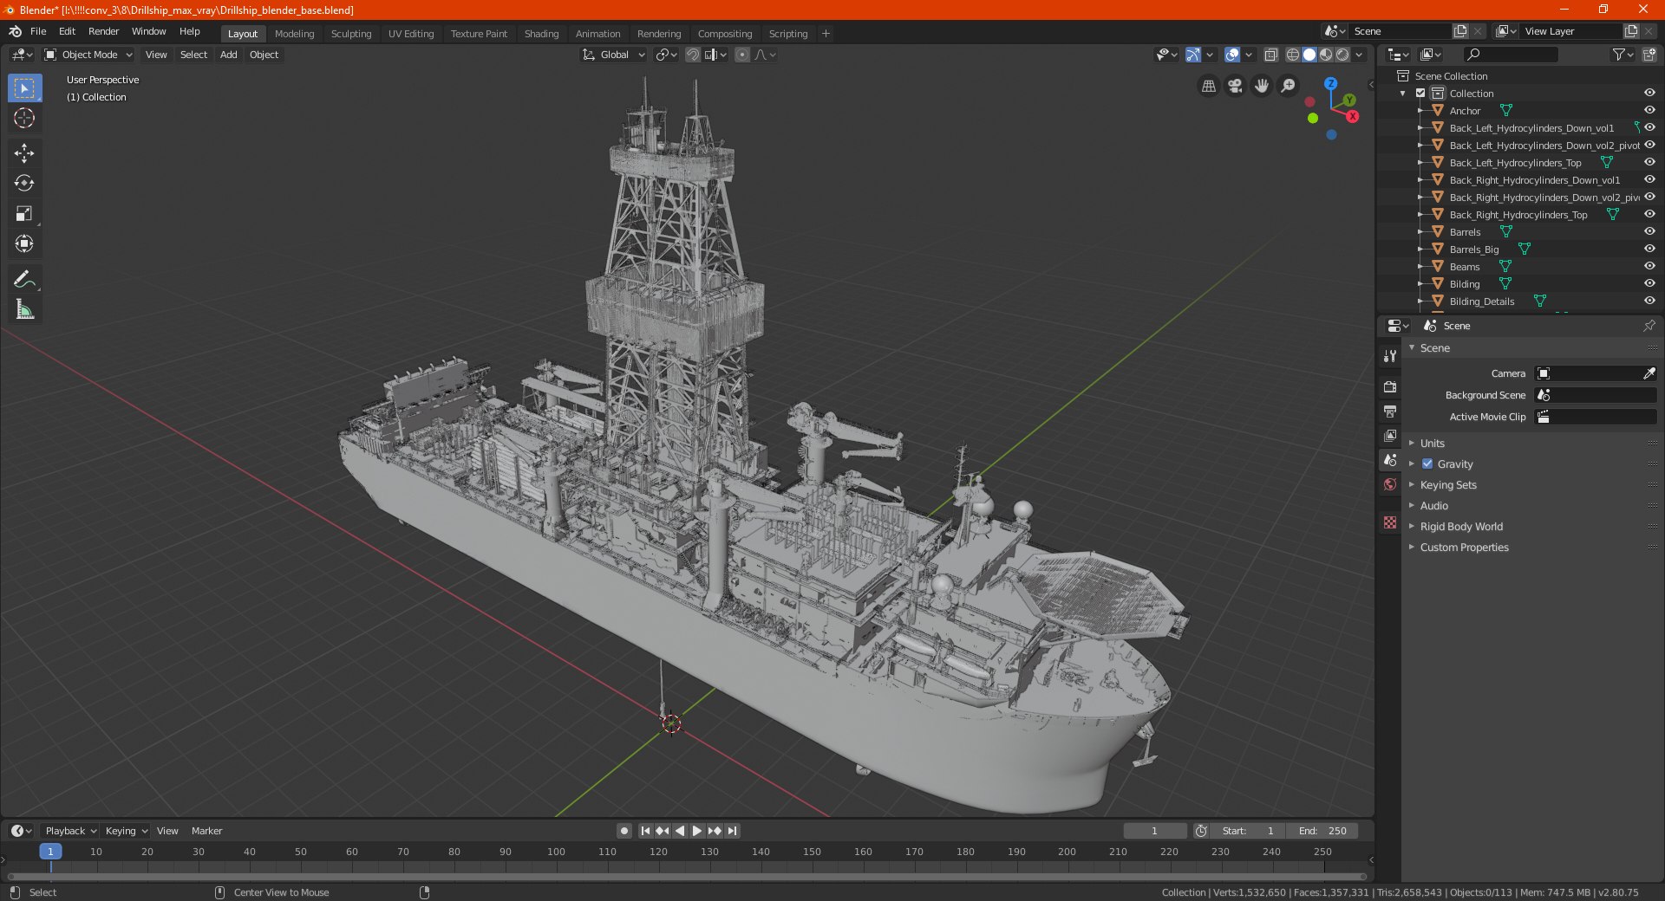Switch to the UV Editing workspace tab
Screen dimensions: 1665x901
tap(410, 34)
